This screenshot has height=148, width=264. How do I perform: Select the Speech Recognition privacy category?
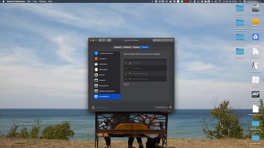tap(106, 91)
